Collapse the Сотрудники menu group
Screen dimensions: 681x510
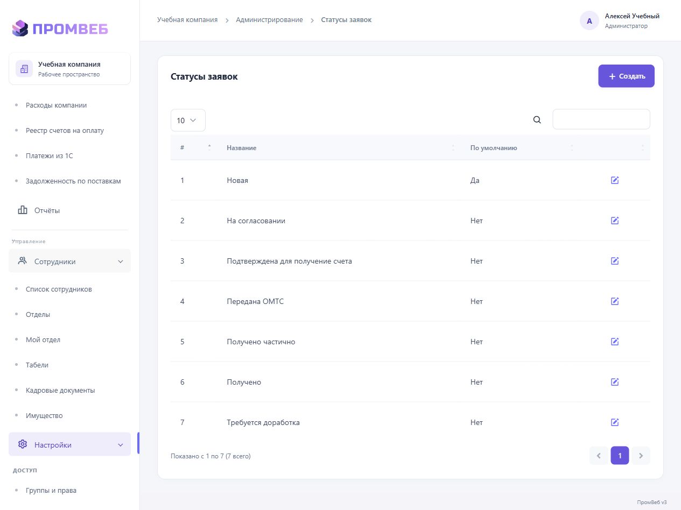click(x=69, y=261)
